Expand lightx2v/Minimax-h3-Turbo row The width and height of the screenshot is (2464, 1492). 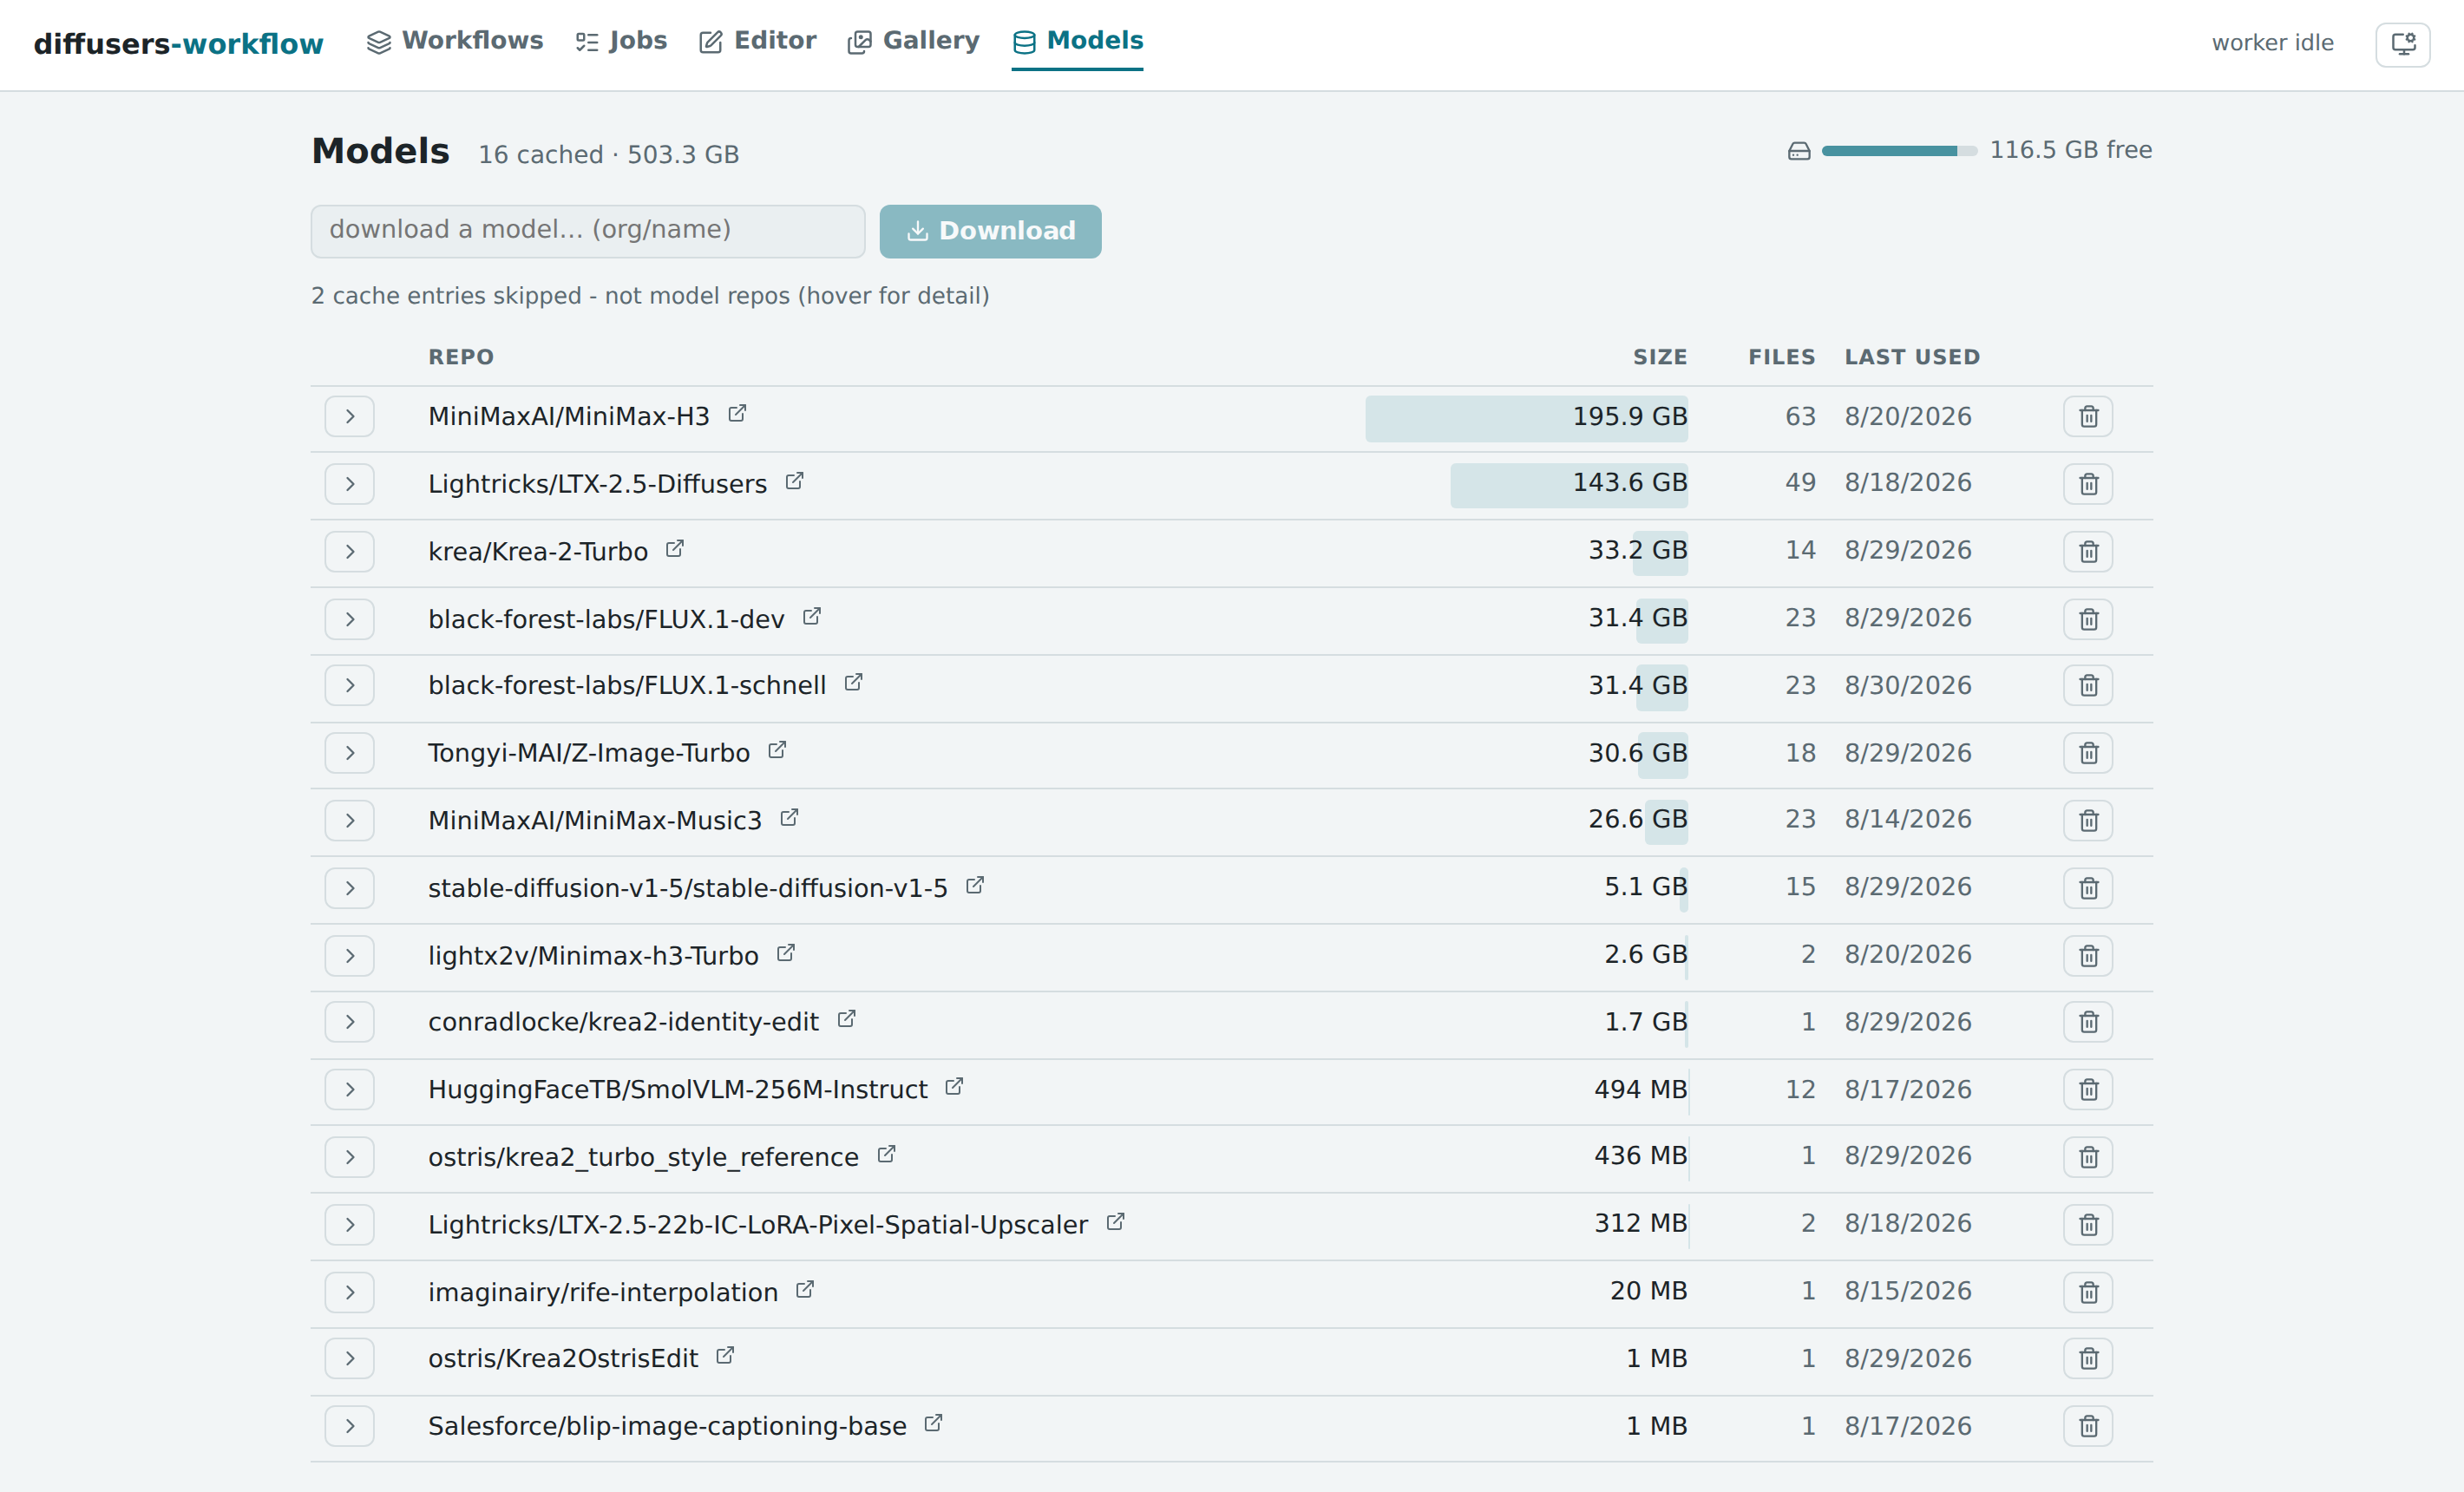[x=349, y=956]
